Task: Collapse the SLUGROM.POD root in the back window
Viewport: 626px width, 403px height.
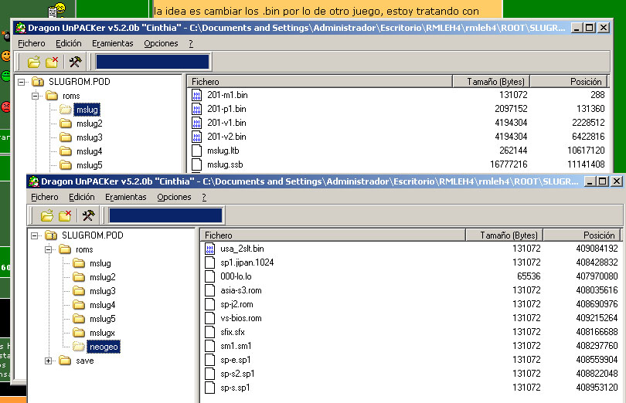Action: [x=20, y=82]
